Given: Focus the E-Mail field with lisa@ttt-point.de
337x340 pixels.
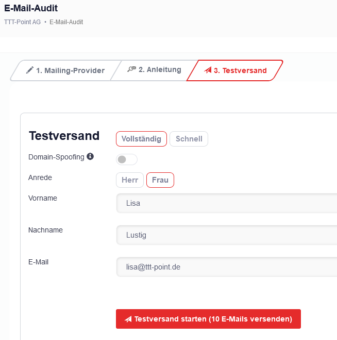Looking at the screenshot, I should coord(227,267).
